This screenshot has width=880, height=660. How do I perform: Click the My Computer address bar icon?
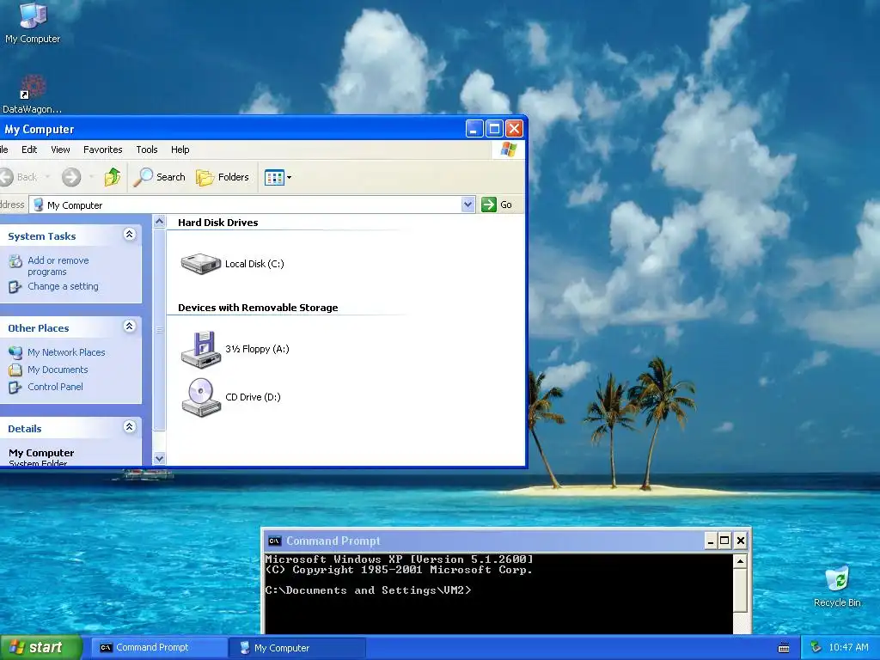point(38,205)
